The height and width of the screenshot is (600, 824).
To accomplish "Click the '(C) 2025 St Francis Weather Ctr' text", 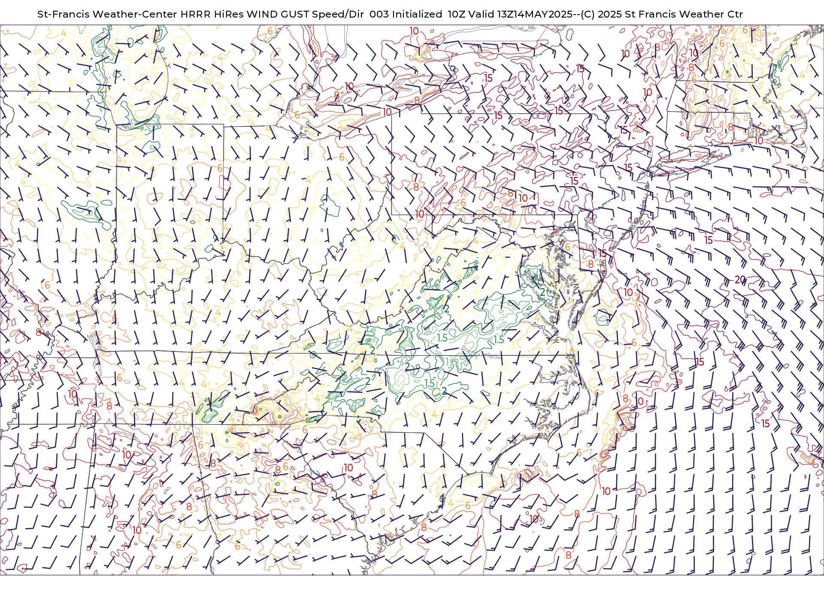I will pos(662,14).
